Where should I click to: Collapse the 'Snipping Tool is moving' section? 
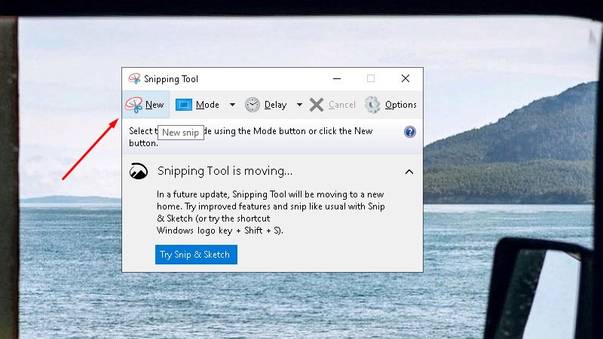pyautogui.click(x=409, y=172)
